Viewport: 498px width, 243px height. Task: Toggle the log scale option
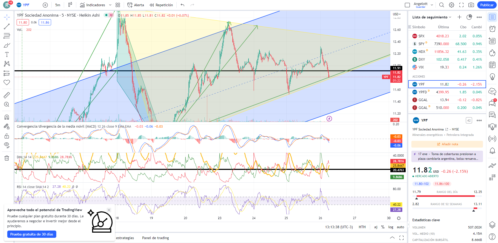click(391, 227)
